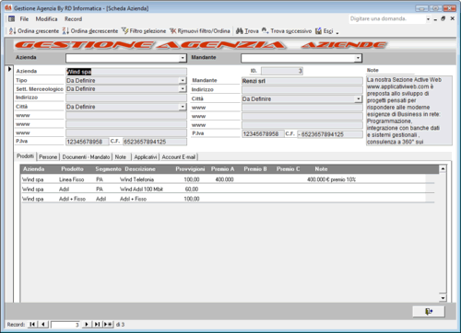461x333 pixels.
Task: Expand the Azienda search combo box
Action: coord(183,58)
